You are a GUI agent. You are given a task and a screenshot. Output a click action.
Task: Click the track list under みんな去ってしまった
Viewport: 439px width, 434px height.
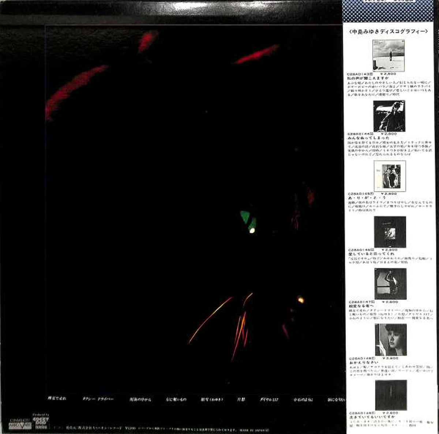390,149
